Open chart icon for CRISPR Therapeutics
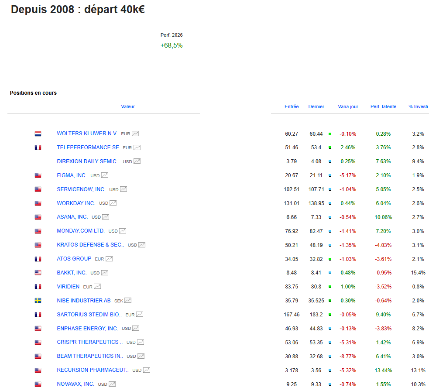The height and width of the screenshot is (391, 429). coord(141,342)
